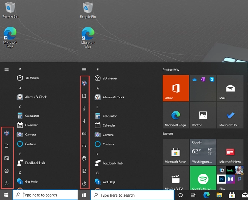This screenshot has height=200, width=248.
Task: Open Microsoft Store from the taskbar
Action: pyautogui.click(x=232, y=195)
